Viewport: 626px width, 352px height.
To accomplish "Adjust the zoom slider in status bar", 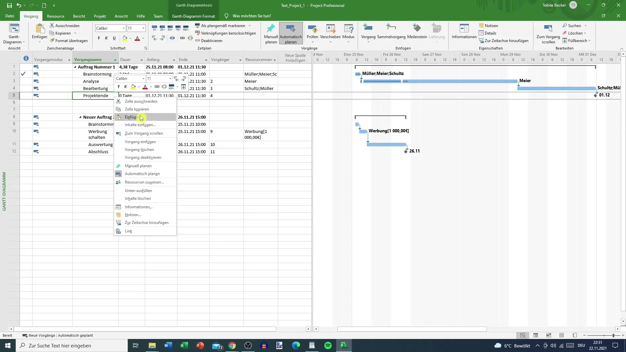I will [613, 335].
